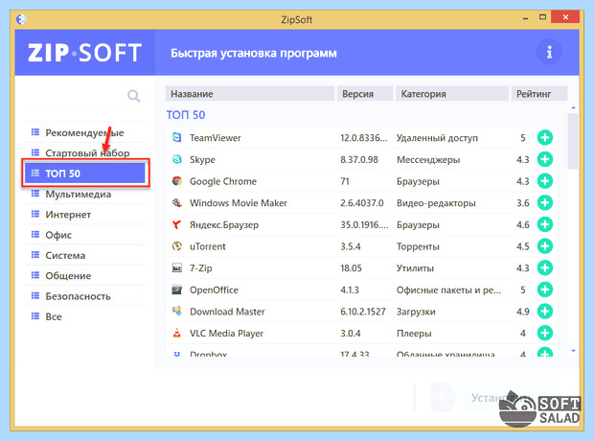
Task: Click the OpenOffice app icon
Action: (x=177, y=290)
